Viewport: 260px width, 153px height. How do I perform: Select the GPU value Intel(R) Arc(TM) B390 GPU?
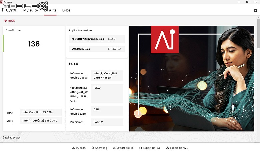pos(41,121)
